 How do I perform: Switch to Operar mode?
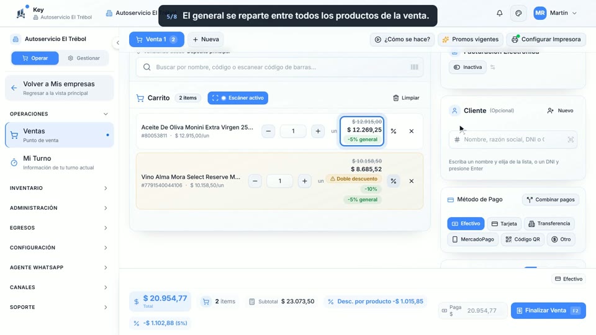35,58
